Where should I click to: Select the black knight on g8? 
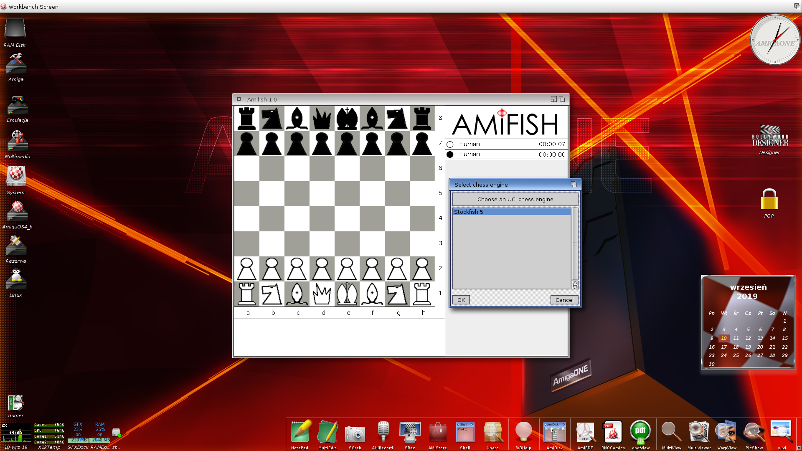coord(397,119)
